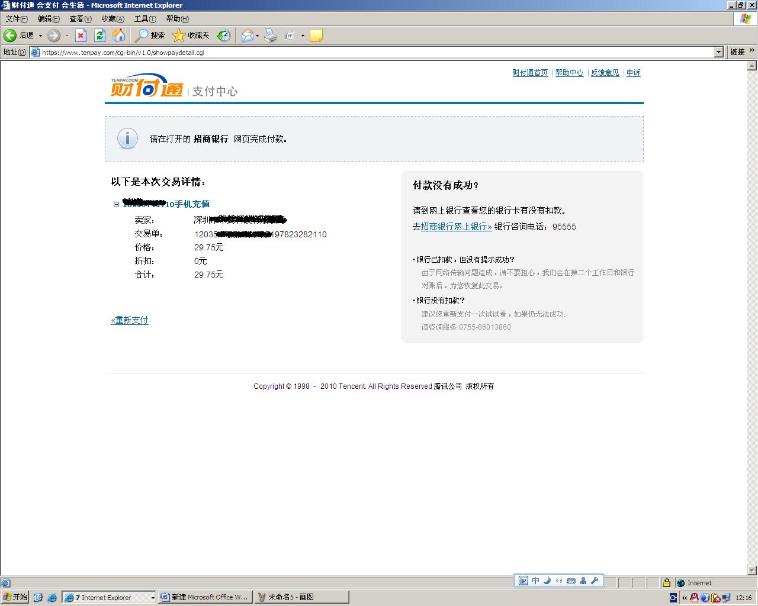
Task: Click the QQ penguin tray icon
Action: 694,598
